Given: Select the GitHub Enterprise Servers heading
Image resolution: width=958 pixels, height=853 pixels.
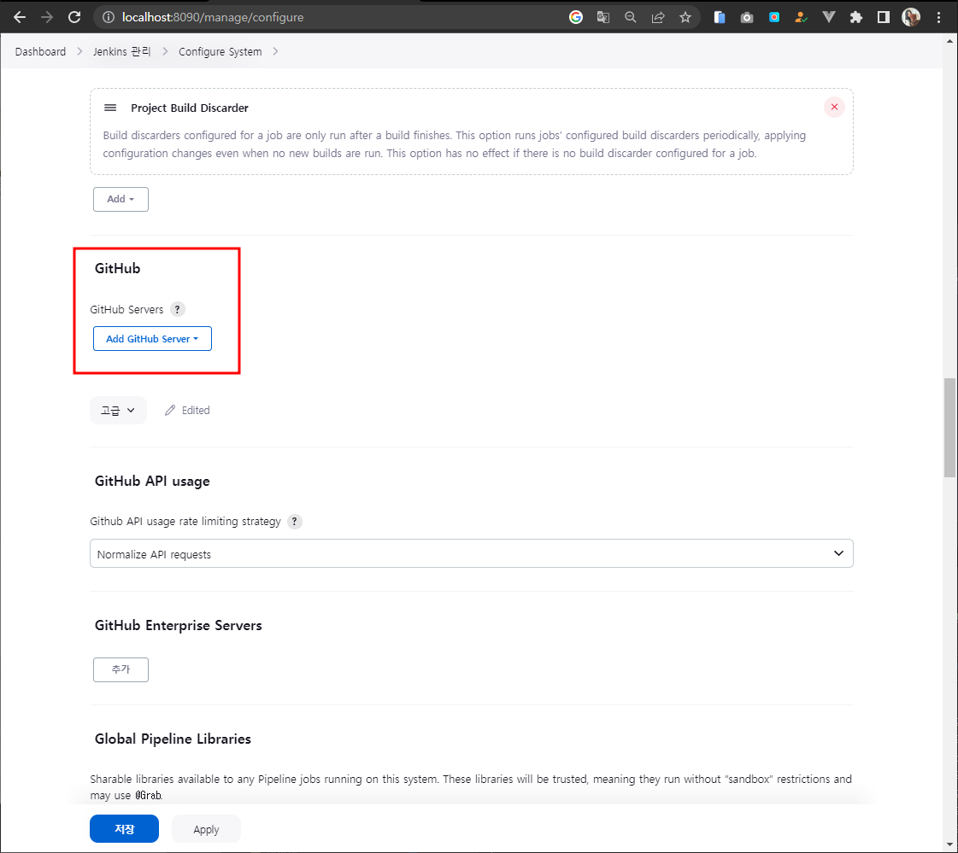Looking at the screenshot, I should (x=178, y=625).
